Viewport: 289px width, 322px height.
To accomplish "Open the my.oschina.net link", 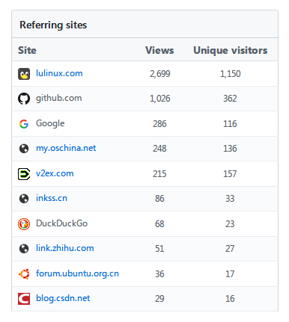I will click(x=66, y=148).
